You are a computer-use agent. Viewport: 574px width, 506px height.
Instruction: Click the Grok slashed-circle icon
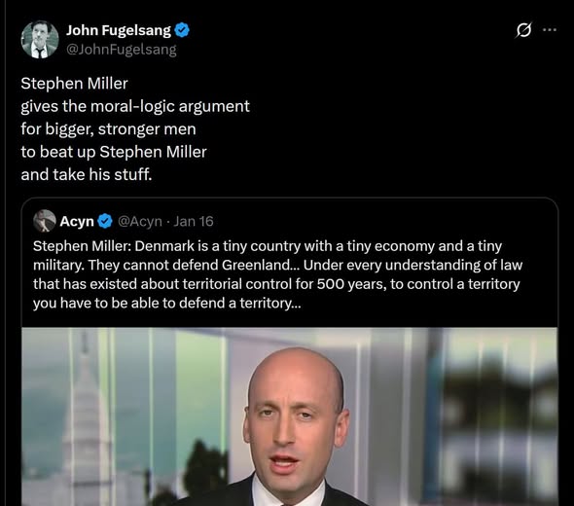click(x=523, y=30)
